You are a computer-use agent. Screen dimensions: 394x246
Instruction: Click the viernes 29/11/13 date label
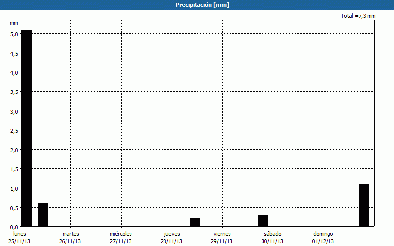(x=222, y=237)
